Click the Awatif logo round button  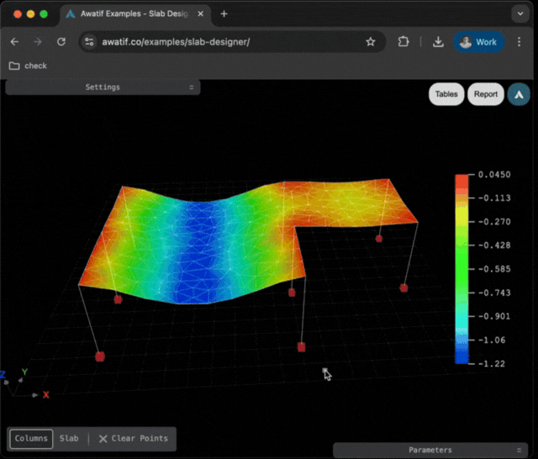click(x=519, y=94)
